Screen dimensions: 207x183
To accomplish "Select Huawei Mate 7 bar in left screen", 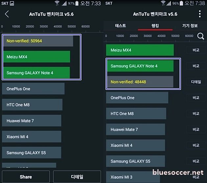I will (32, 121).
